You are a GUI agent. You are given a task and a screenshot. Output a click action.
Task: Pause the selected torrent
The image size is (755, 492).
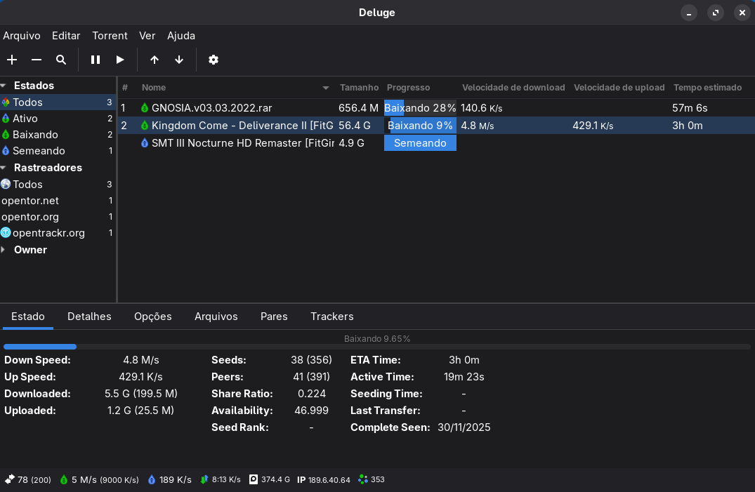(96, 60)
